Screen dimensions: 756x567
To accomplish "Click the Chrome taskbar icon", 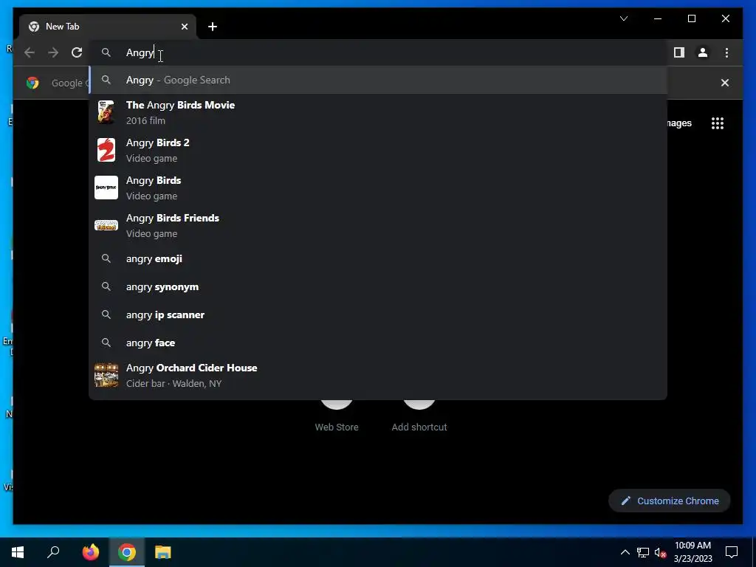I will [127, 552].
